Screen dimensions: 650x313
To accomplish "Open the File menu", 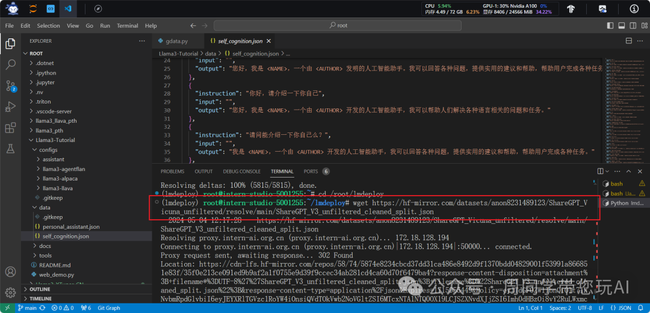I will coord(10,26).
